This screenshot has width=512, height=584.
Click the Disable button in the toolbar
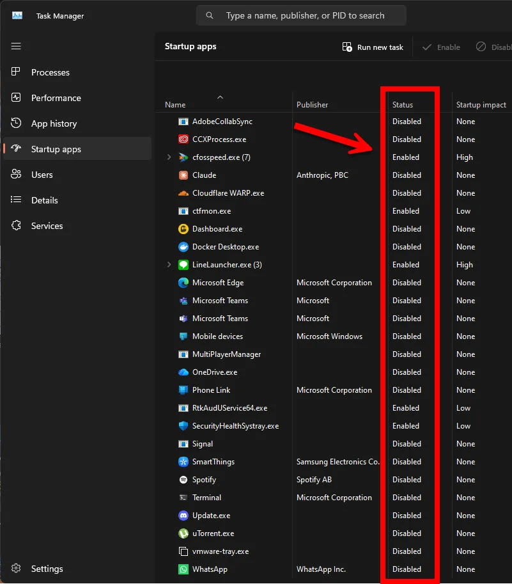coord(493,47)
